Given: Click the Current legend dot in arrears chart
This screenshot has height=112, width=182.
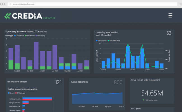Looking at the screenshot, I should pos(8,93).
